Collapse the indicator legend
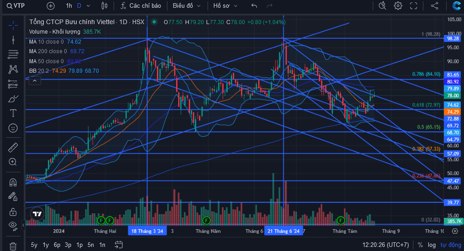Image resolution: width=464 pixels, height=251 pixels. click(35, 80)
